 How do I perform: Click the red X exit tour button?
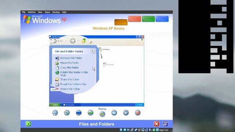[x=156, y=124]
